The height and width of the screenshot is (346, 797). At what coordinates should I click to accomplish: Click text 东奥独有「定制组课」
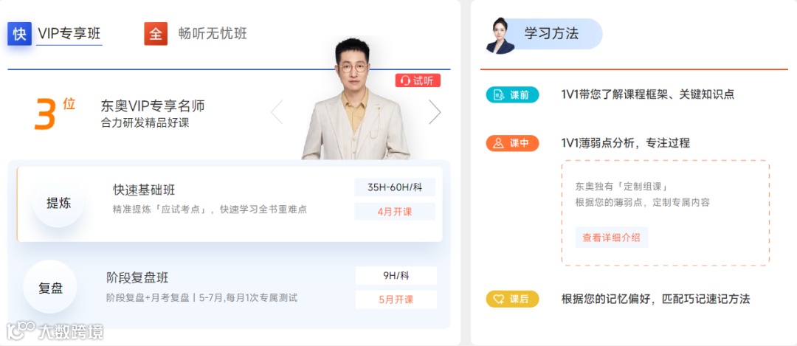point(621,187)
